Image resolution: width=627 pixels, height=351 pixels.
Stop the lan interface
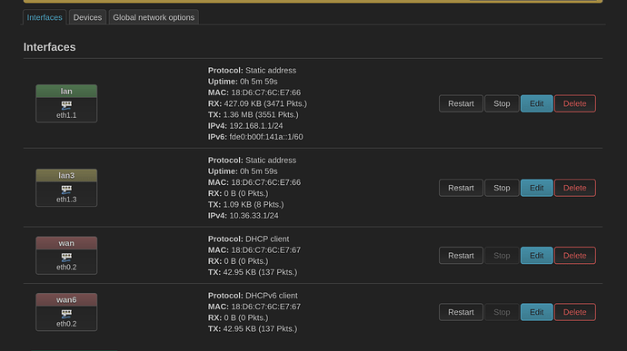[x=502, y=103]
